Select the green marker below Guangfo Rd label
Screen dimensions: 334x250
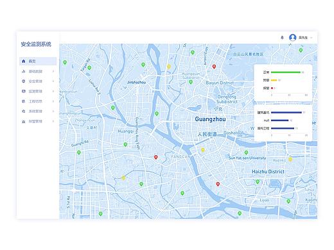point(79,153)
